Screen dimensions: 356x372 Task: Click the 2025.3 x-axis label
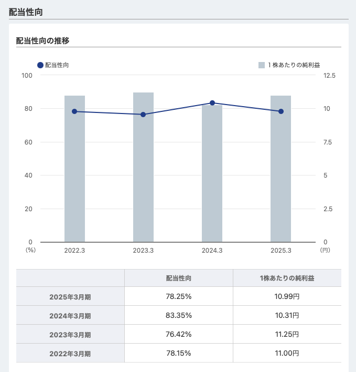pyautogui.click(x=281, y=250)
